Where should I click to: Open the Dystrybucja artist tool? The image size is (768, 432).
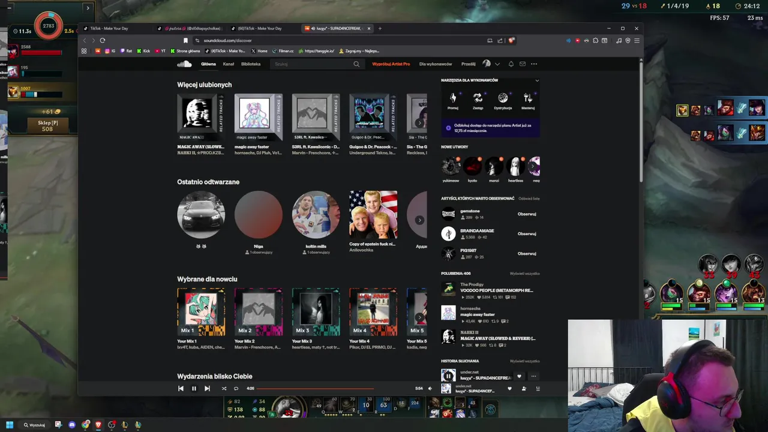point(503,101)
